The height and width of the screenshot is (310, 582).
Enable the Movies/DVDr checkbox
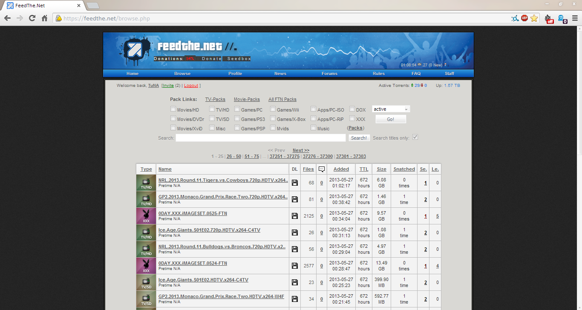click(173, 118)
